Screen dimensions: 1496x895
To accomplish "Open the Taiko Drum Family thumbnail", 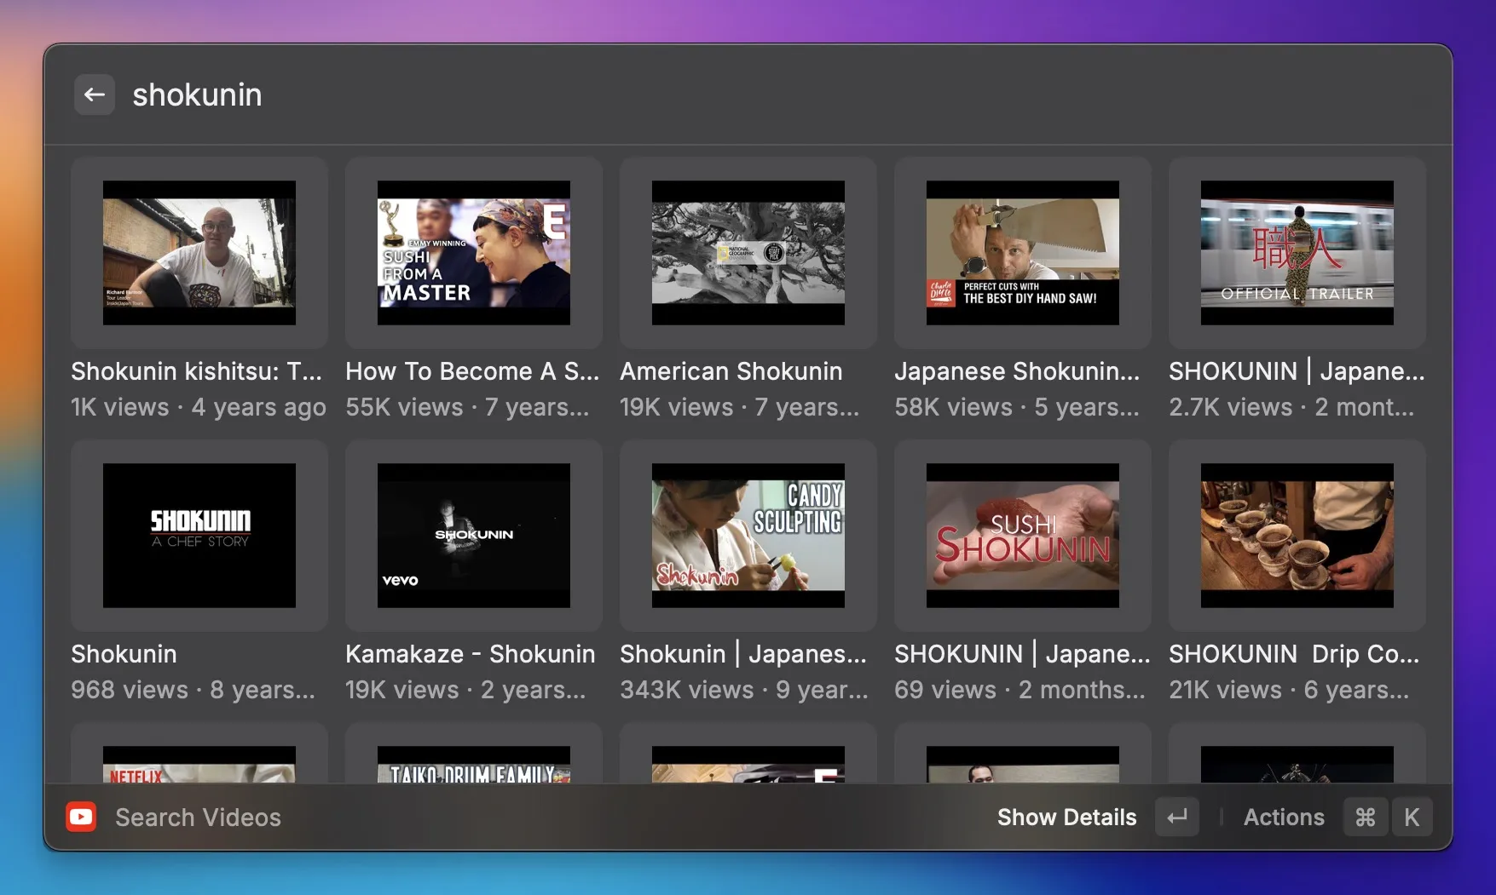I will [x=474, y=765].
